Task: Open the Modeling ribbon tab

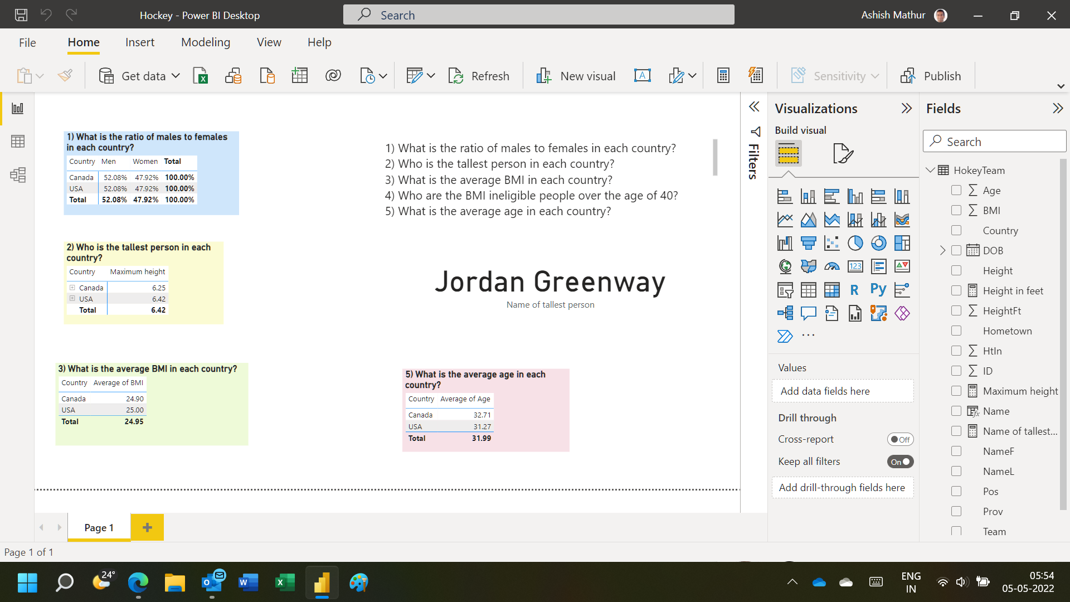Action: tap(206, 42)
